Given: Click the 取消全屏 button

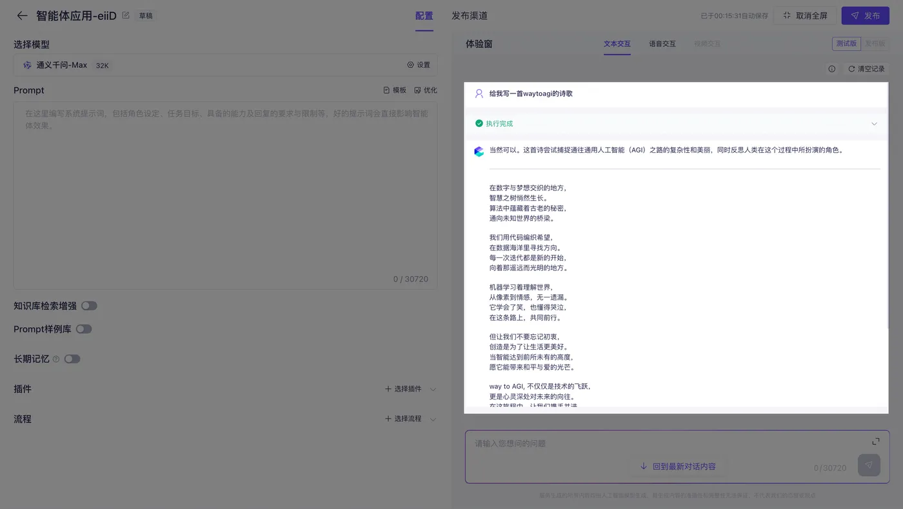Looking at the screenshot, I should pos(805,15).
